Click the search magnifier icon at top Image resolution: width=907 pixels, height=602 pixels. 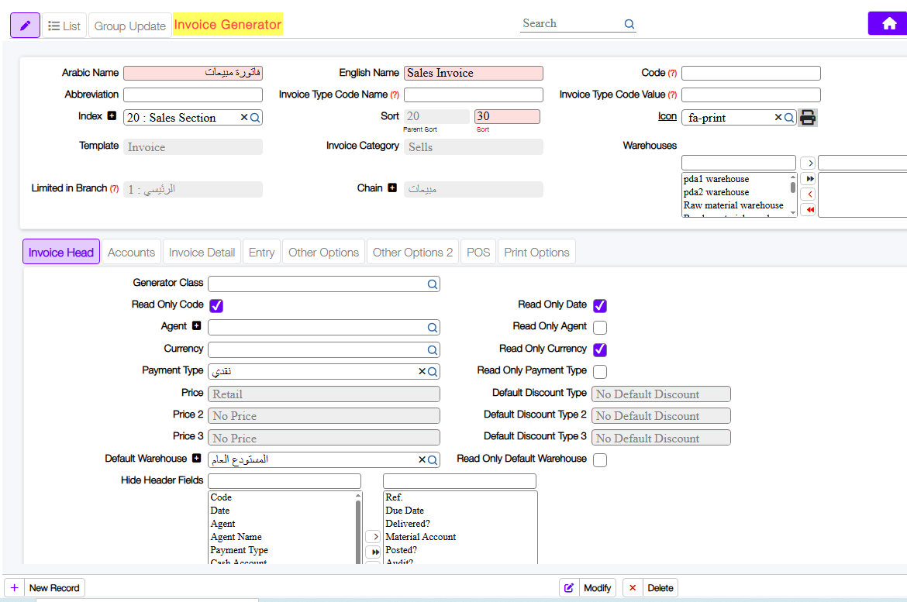point(629,24)
